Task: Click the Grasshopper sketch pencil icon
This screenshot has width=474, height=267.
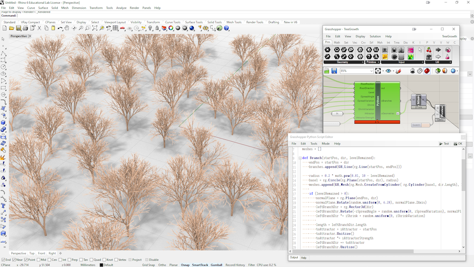Action: (399, 71)
